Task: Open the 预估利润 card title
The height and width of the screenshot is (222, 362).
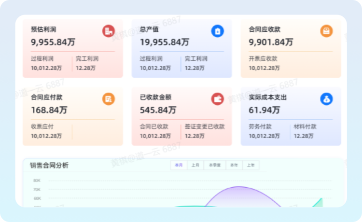Action: click(43, 29)
